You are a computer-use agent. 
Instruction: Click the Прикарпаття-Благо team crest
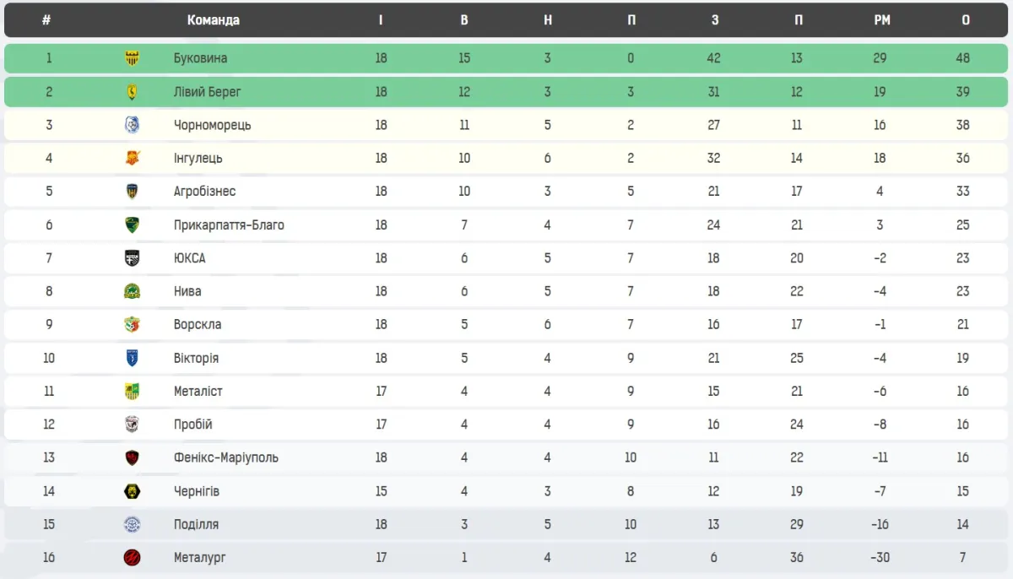click(132, 225)
